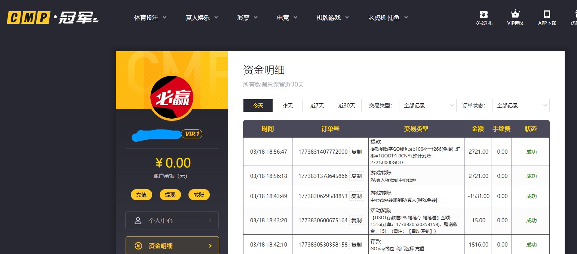Switch to the 昨天 tab
The image size is (577, 254).
pos(288,106)
